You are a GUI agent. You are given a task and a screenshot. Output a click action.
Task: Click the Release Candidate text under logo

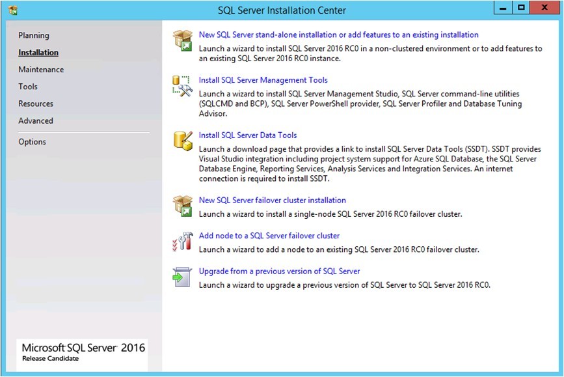(50, 359)
